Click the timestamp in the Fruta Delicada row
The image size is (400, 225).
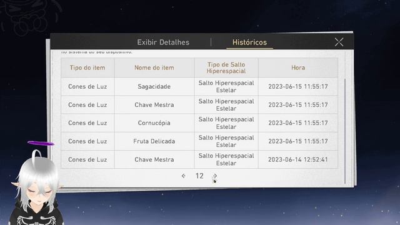click(298, 141)
